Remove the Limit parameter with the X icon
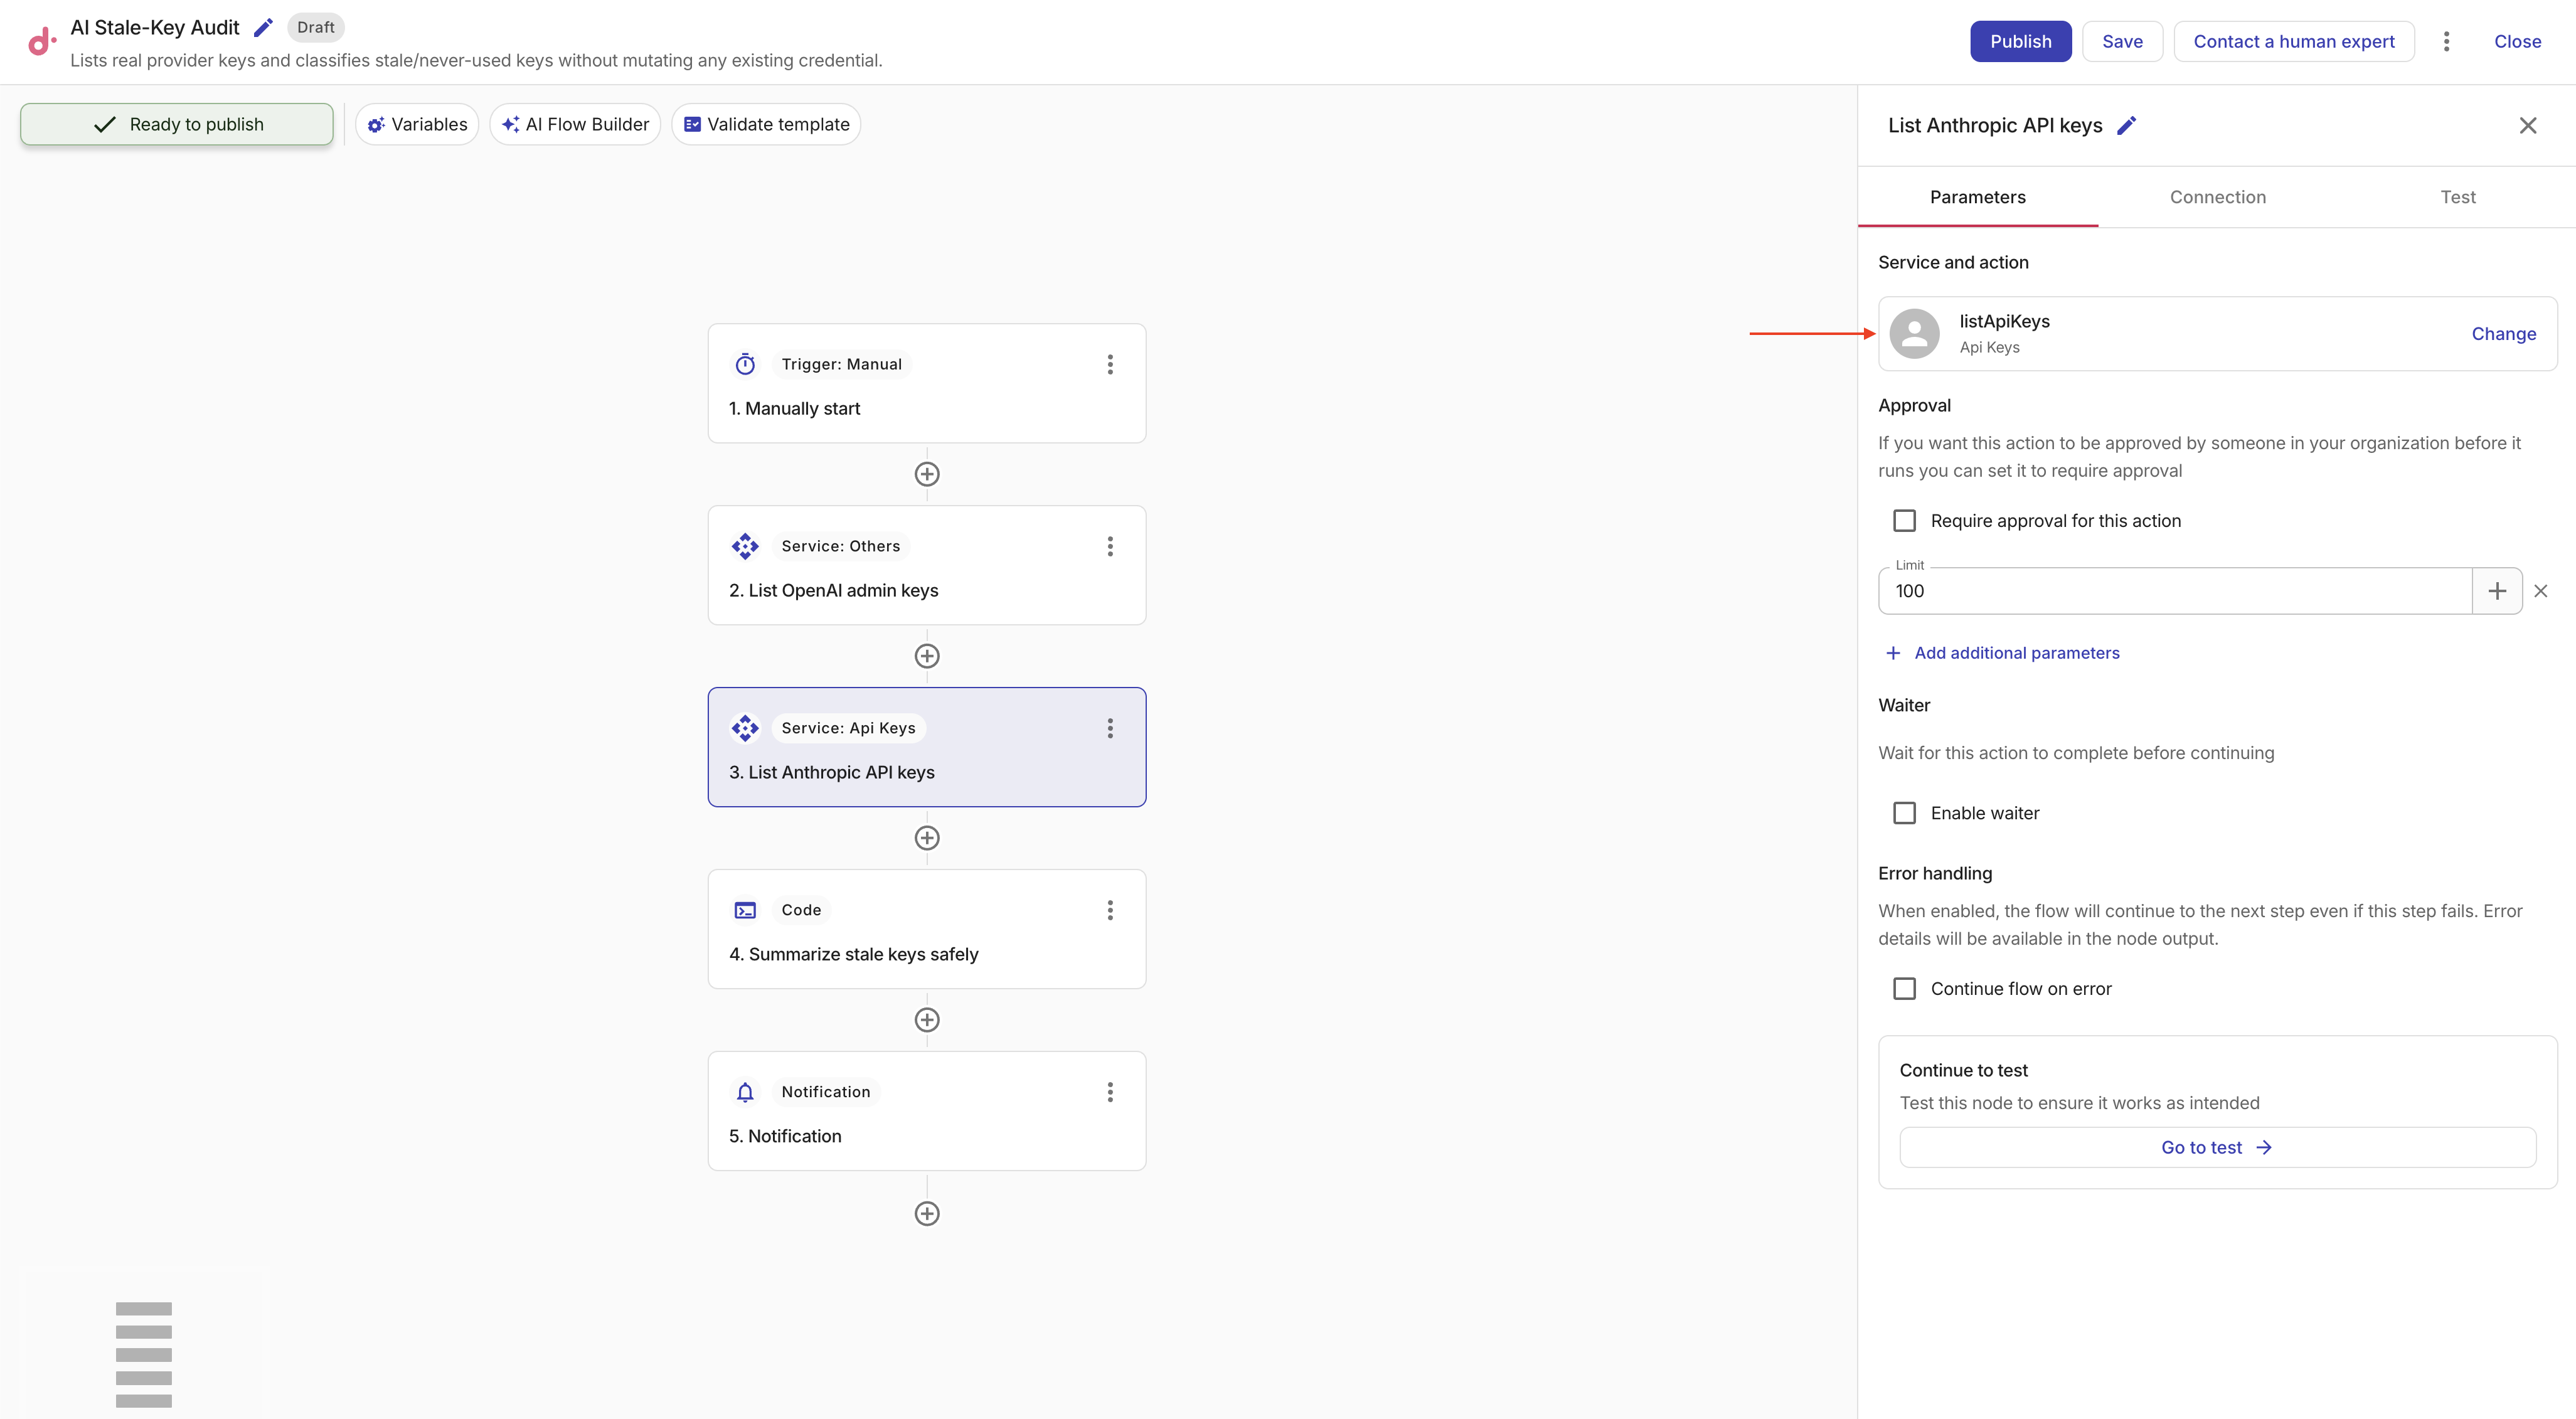 coord(2541,591)
